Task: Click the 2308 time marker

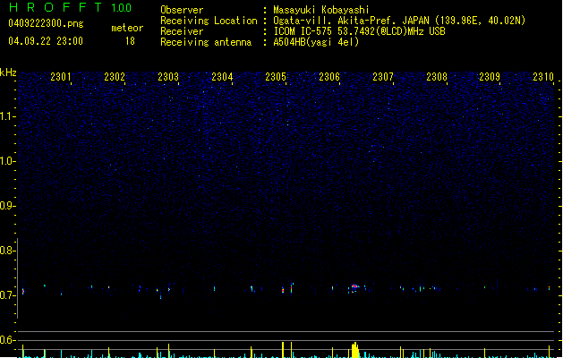Action: pos(437,77)
